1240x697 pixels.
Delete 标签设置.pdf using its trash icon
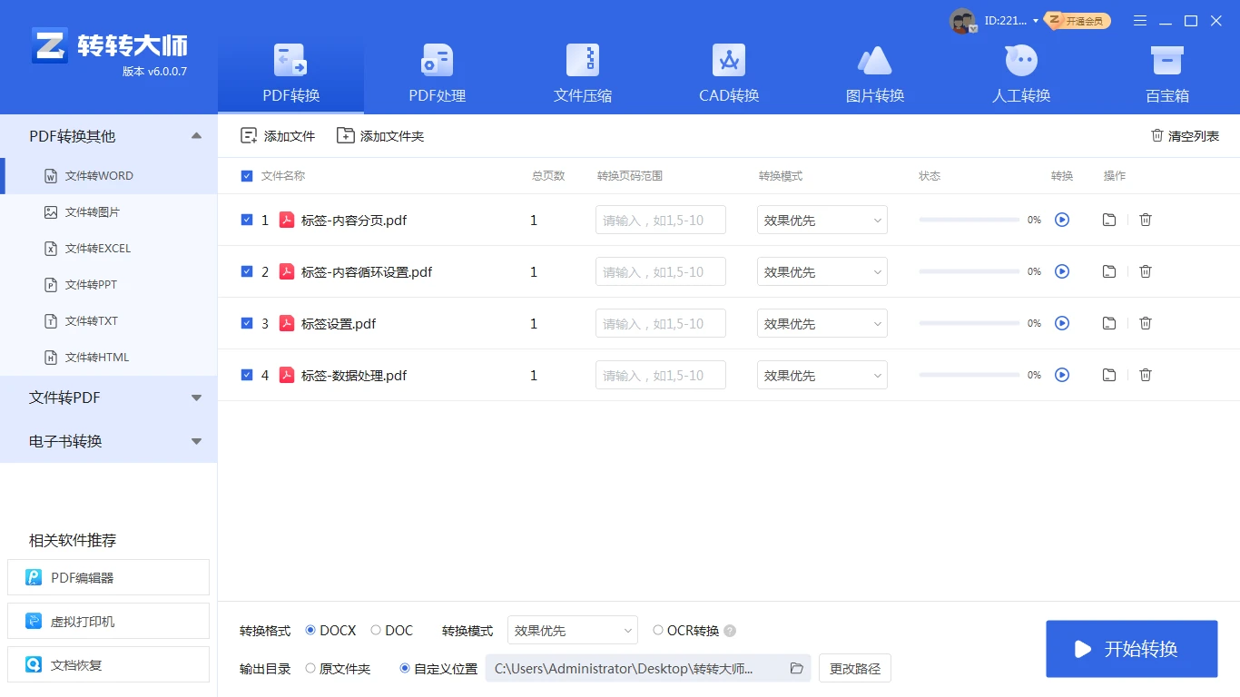(x=1146, y=323)
